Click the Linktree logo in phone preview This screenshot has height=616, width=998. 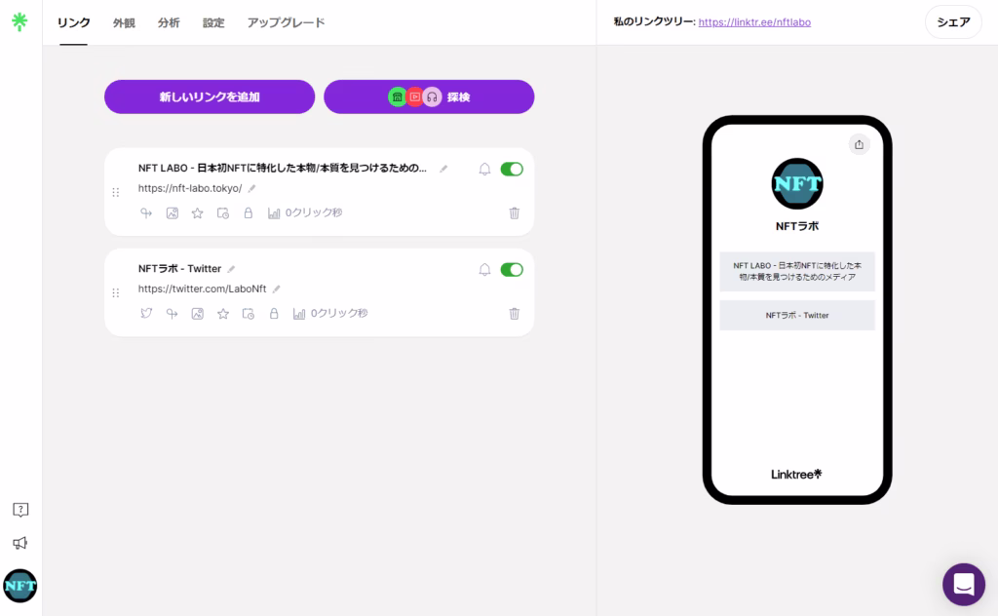pos(797,474)
